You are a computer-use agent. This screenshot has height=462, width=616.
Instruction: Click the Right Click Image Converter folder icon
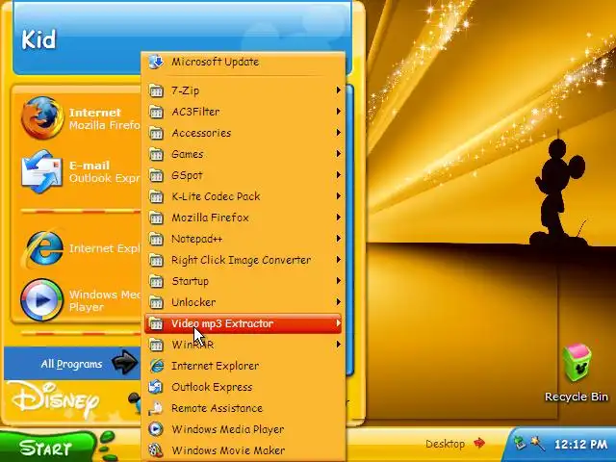click(156, 261)
